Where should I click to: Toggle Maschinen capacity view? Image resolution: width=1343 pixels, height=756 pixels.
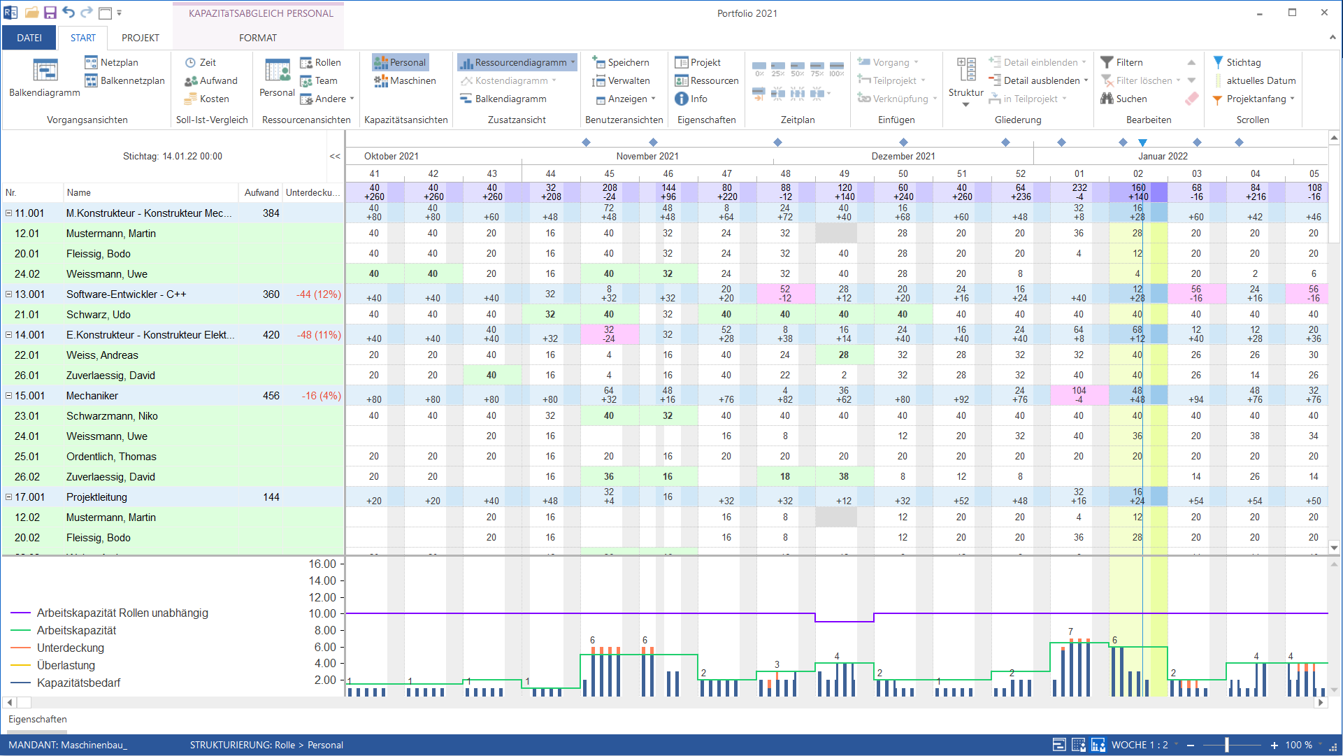405,80
